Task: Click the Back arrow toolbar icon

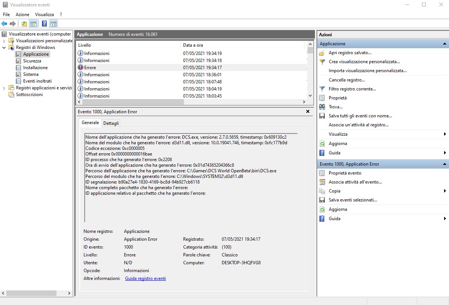Action: point(4,24)
